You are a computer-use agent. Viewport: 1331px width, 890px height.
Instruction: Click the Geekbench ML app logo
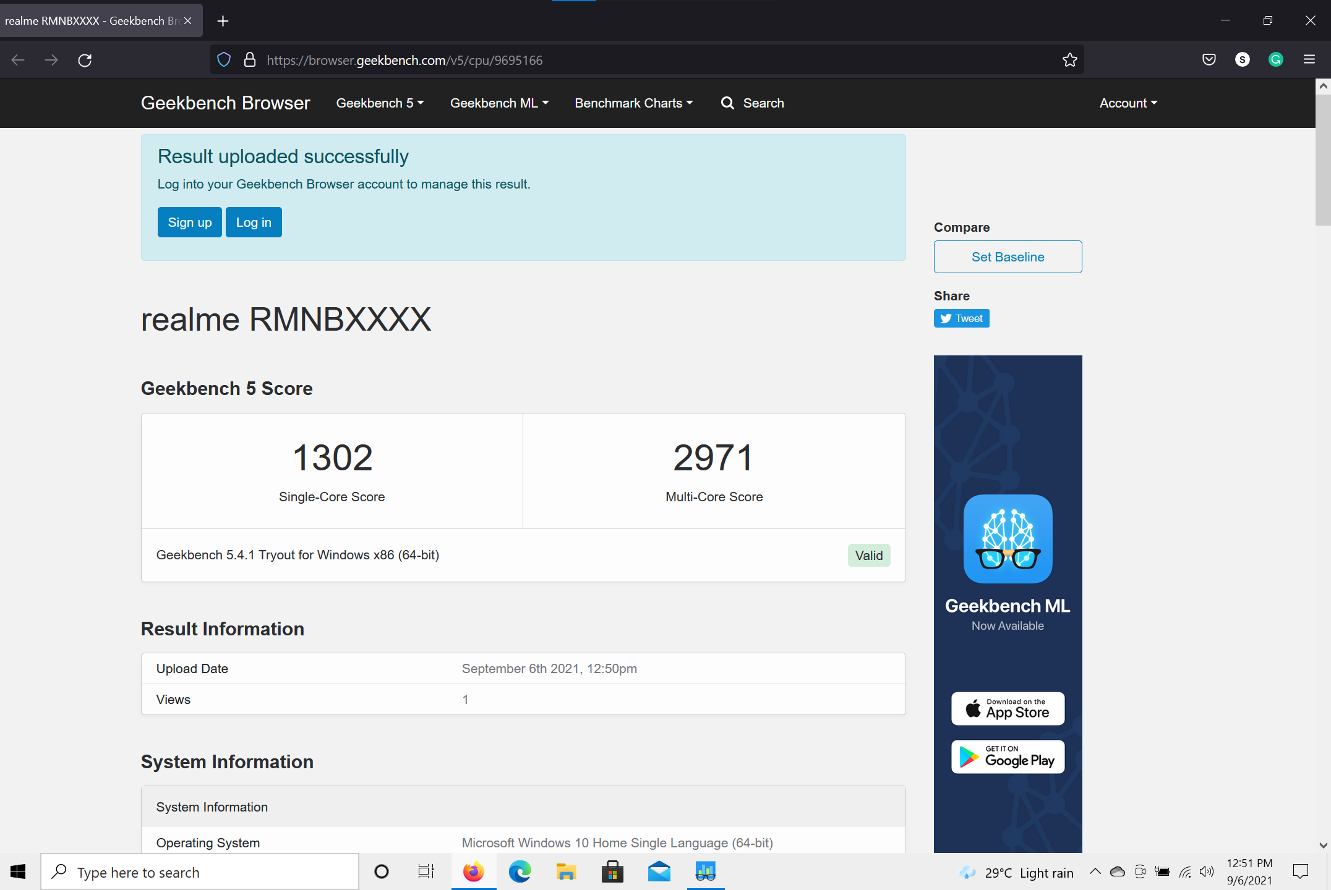(1008, 539)
